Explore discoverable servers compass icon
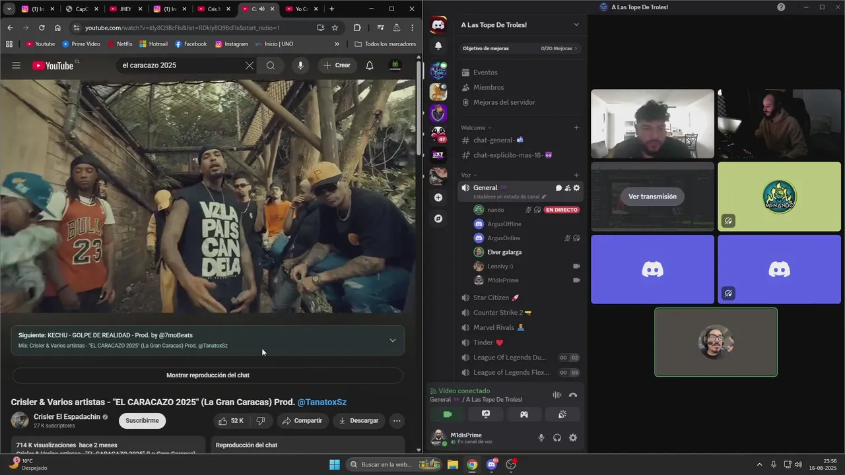This screenshot has width=845, height=475. (x=438, y=218)
